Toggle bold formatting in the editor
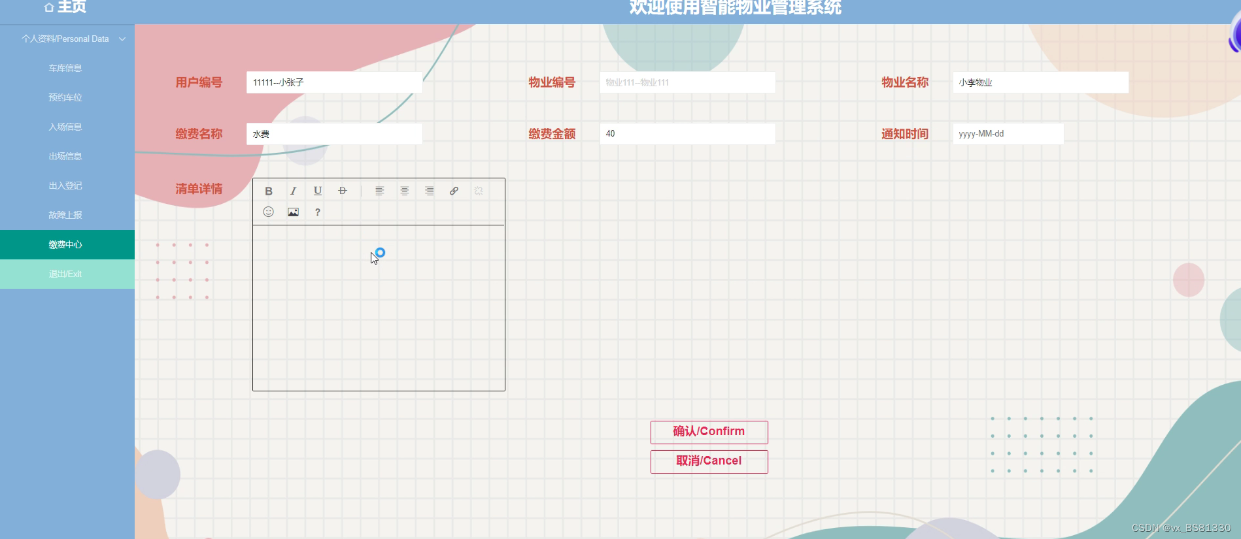1241x539 pixels. click(268, 191)
